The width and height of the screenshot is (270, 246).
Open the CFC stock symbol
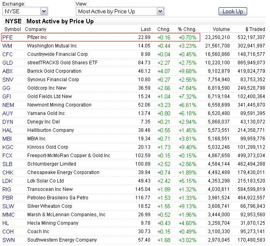[x=8, y=54]
